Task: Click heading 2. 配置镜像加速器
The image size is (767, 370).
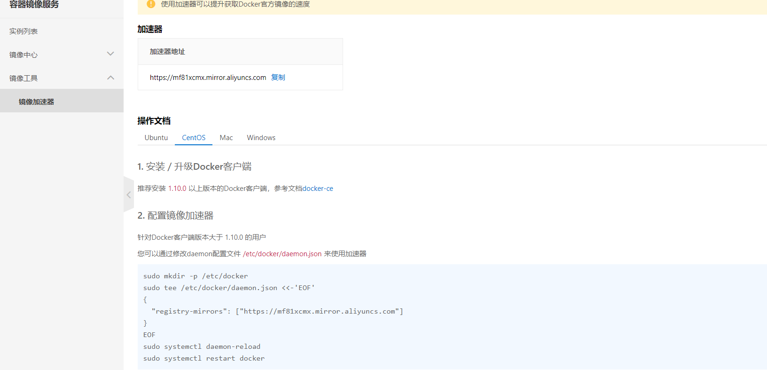Action: pyautogui.click(x=175, y=215)
